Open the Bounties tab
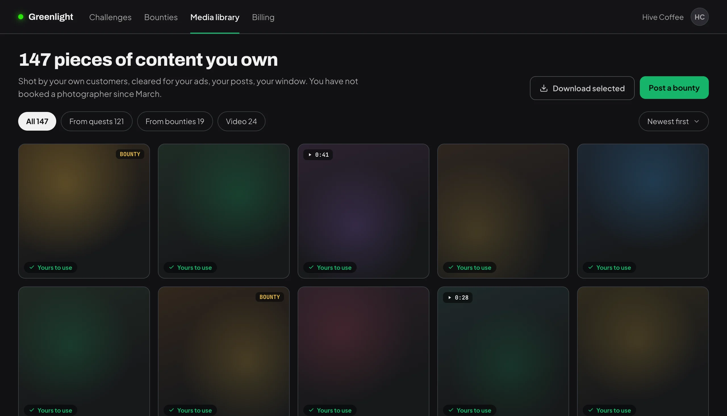Viewport: 727px width, 416px height. 161,17
